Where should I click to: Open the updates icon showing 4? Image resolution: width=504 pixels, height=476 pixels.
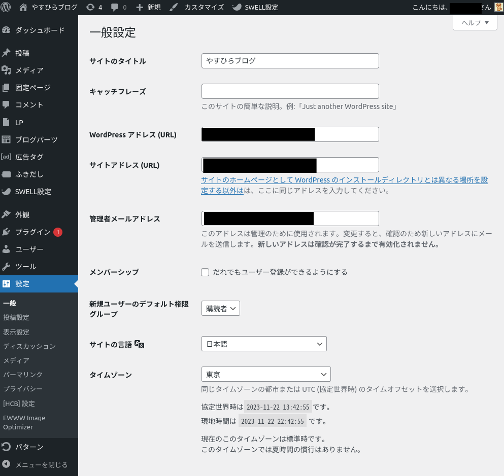click(x=94, y=8)
